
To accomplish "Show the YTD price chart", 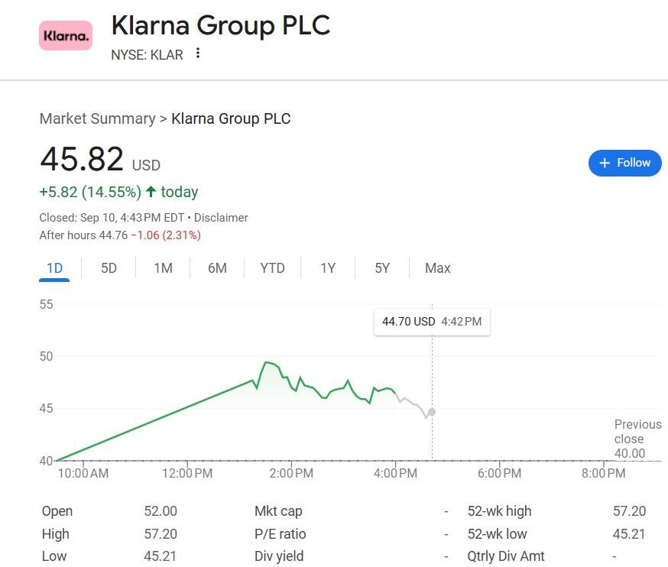I will tap(272, 268).
